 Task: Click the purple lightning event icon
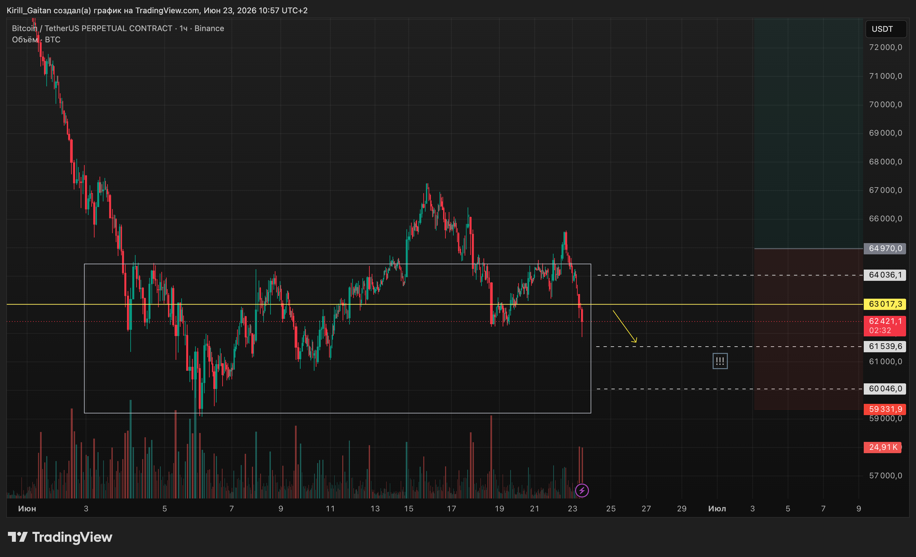[582, 491]
